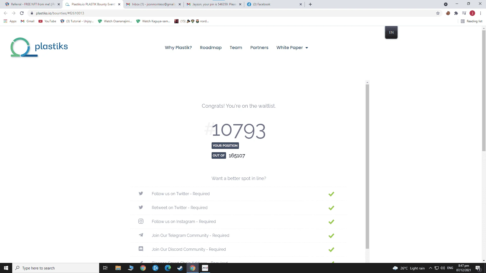The image size is (486, 273).
Task: Click checkmark for Retweet on Twitter
Action: coord(331,208)
